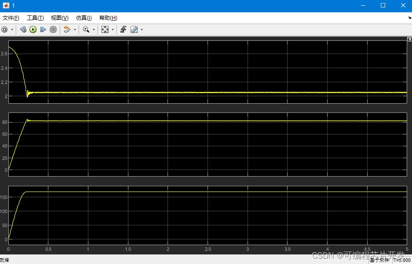Expand the highlight signal block dropdown arrow

click(75, 30)
